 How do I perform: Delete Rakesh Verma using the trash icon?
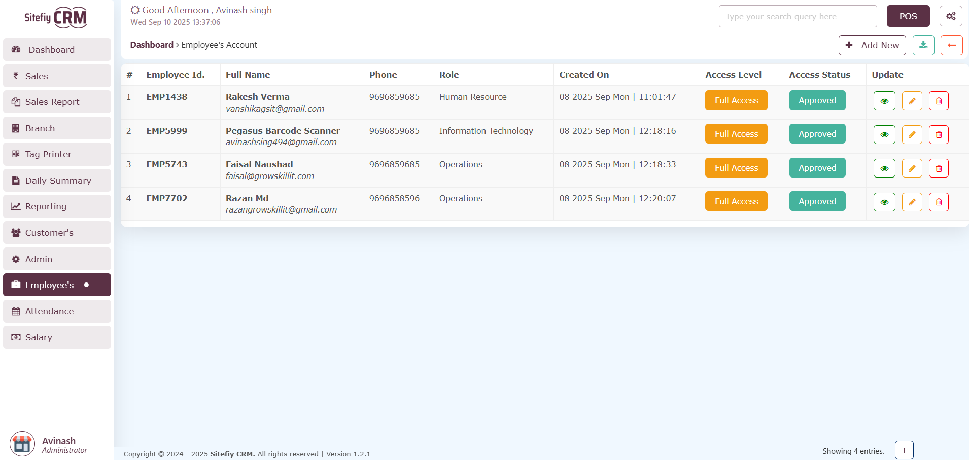click(x=939, y=101)
